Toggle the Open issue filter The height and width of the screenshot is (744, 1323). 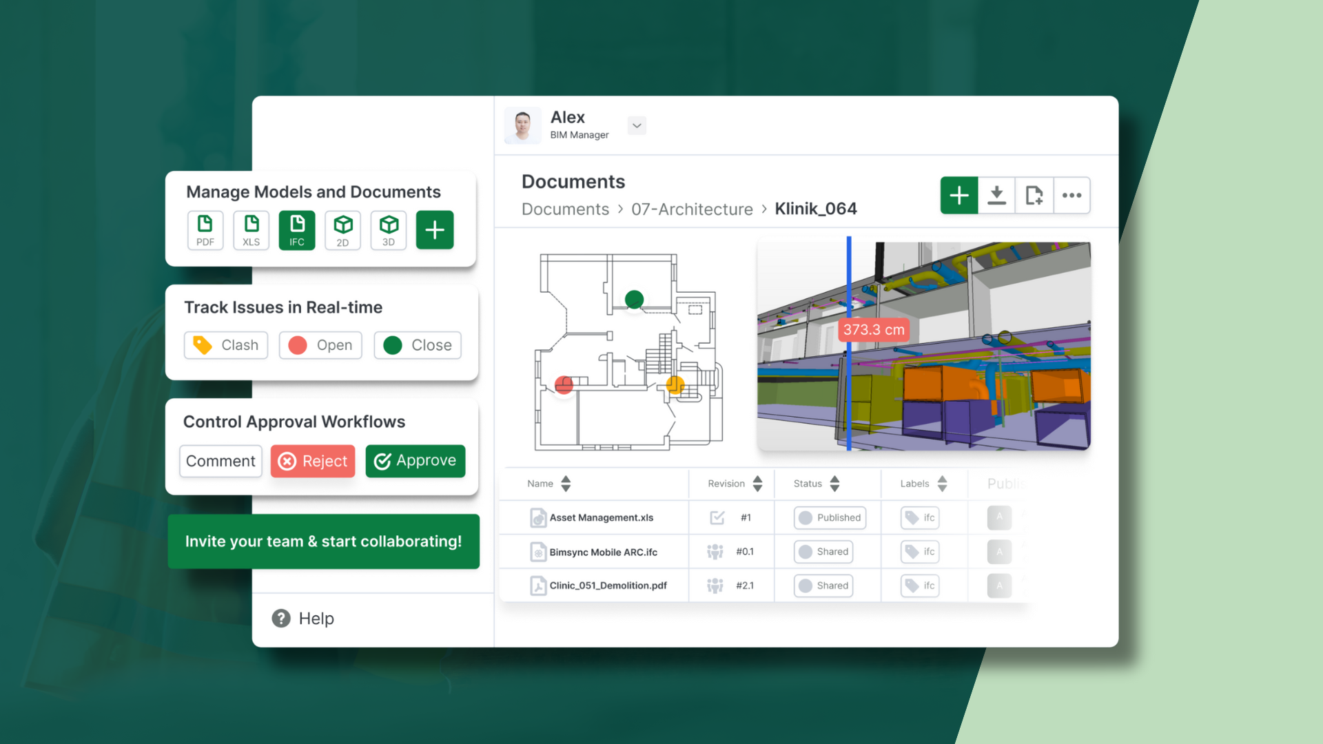320,345
